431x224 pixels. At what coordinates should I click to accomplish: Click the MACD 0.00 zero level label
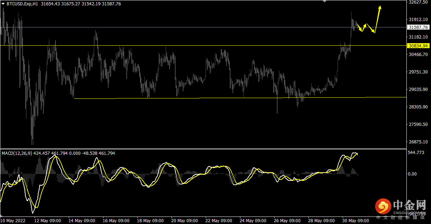pyautogui.click(x=412, y=174)
